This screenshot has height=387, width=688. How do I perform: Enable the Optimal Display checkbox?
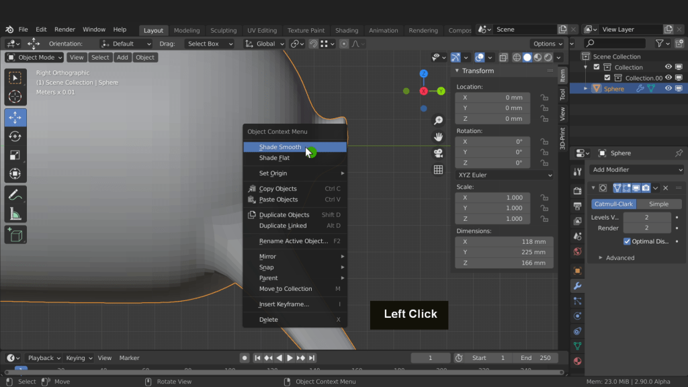pos(627,241)
